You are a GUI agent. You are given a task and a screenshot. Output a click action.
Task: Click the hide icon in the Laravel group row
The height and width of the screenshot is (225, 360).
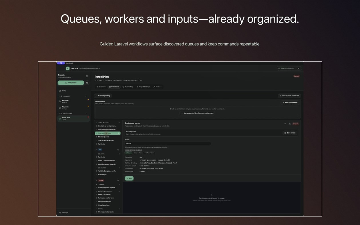(x=118, y=180)
